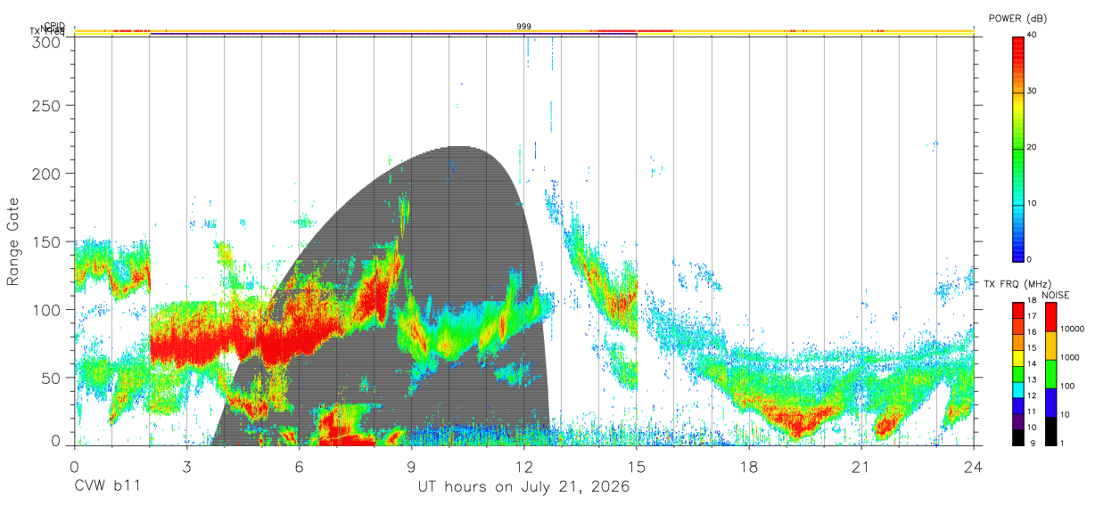Click the dark purple TX frequency strip above the plot
This screenshot has height=505, width=1095.
pos(393,35)
